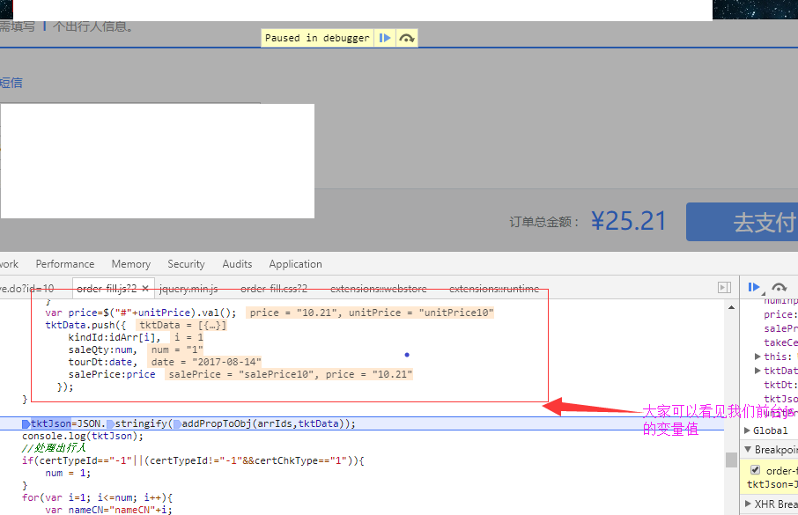Select the extensions::runtime file tab

click(x=493, y=289)
